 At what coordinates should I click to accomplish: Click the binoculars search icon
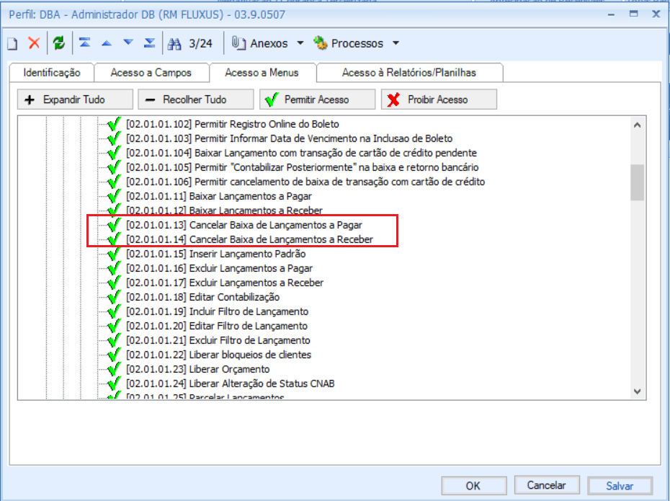[174, 43]
